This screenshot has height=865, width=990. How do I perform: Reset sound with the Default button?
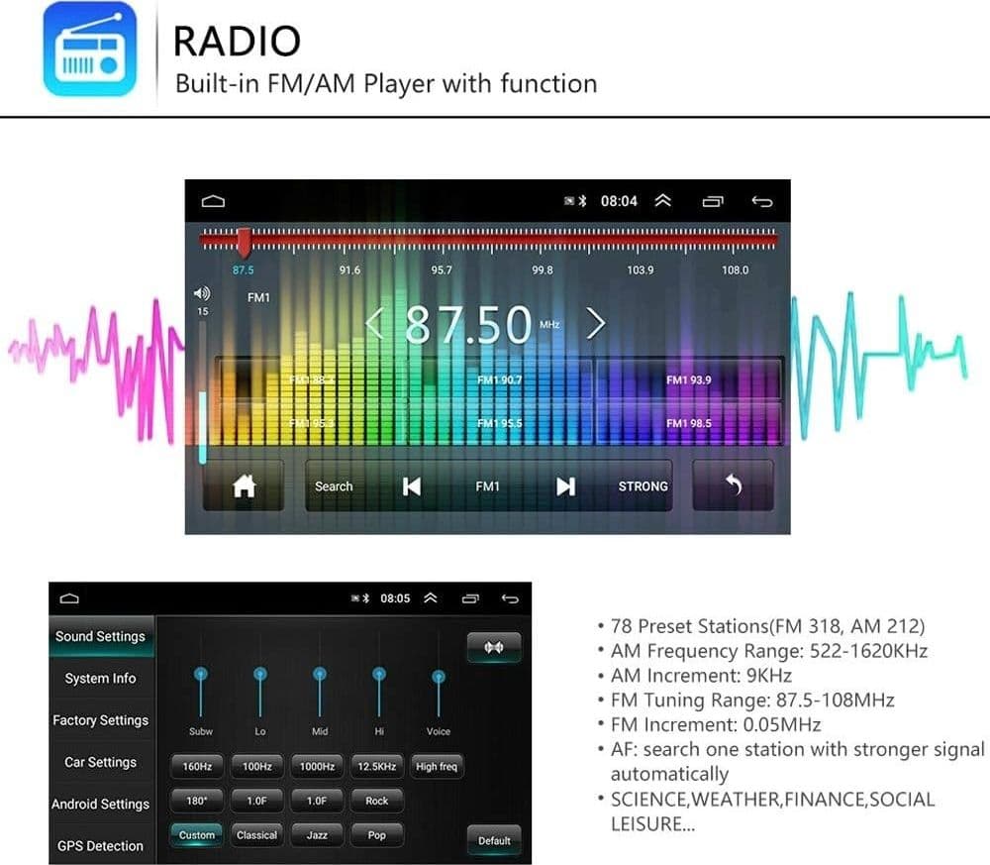[494, 841]
